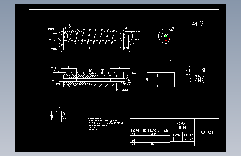The width and height of the screenshot is (241, 156).
Task: Click the overall length dimension under the top screw view
Action: [95, 50]
